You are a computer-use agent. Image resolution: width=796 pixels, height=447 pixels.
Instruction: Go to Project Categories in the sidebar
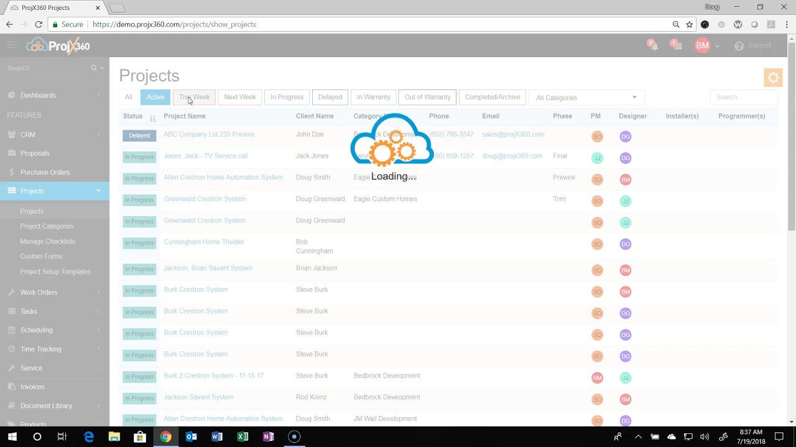(47, 226)
